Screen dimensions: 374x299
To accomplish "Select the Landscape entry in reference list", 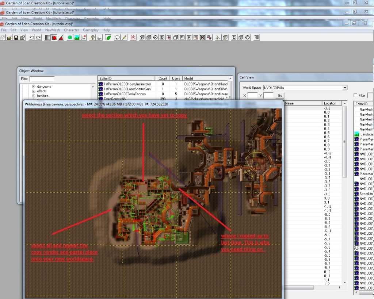I will [364, 134].
